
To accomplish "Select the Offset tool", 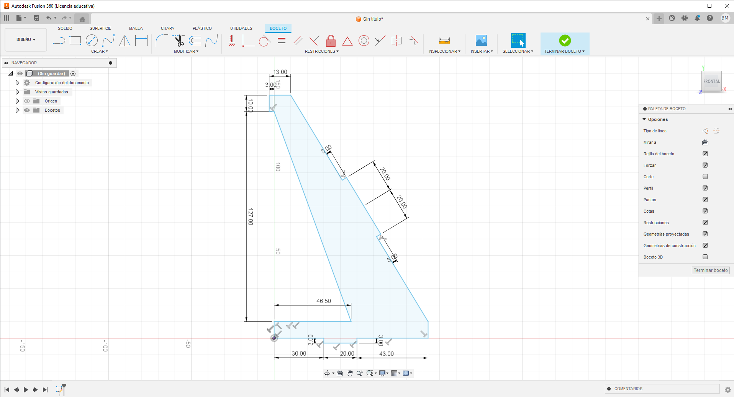I will pos(195,40).
